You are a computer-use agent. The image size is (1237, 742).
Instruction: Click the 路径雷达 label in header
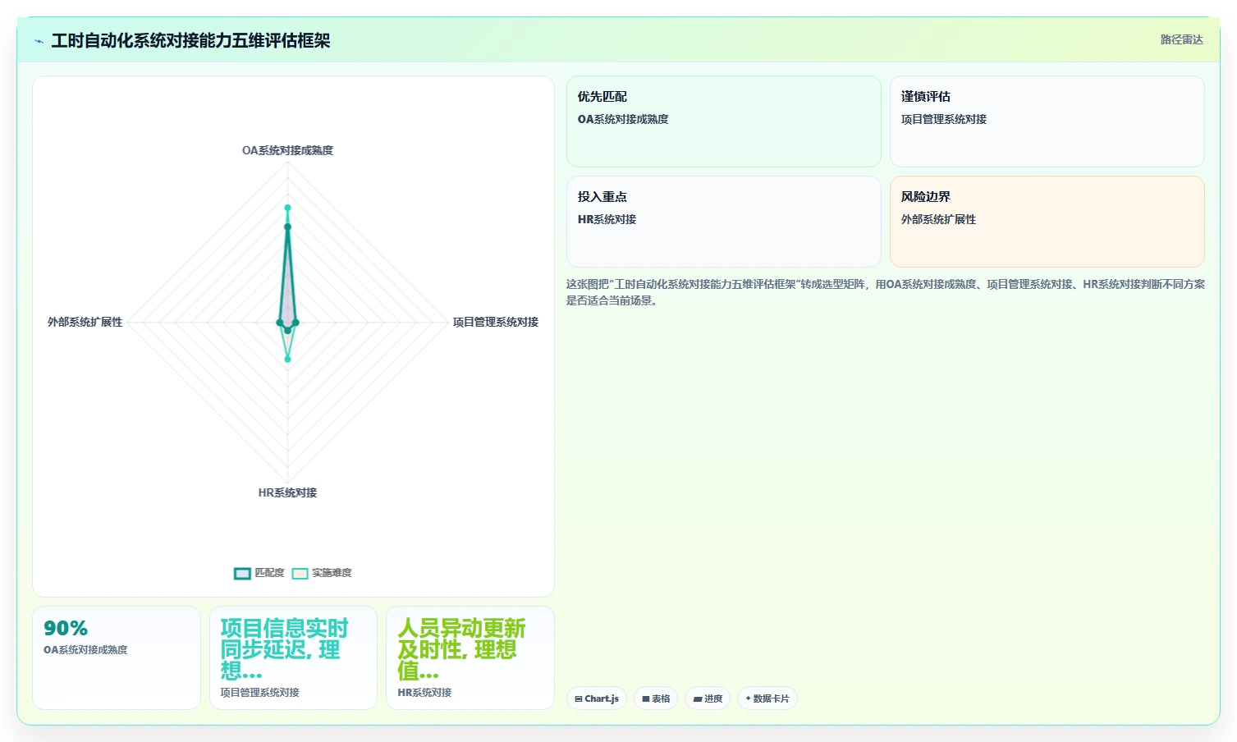point(1181,39)
